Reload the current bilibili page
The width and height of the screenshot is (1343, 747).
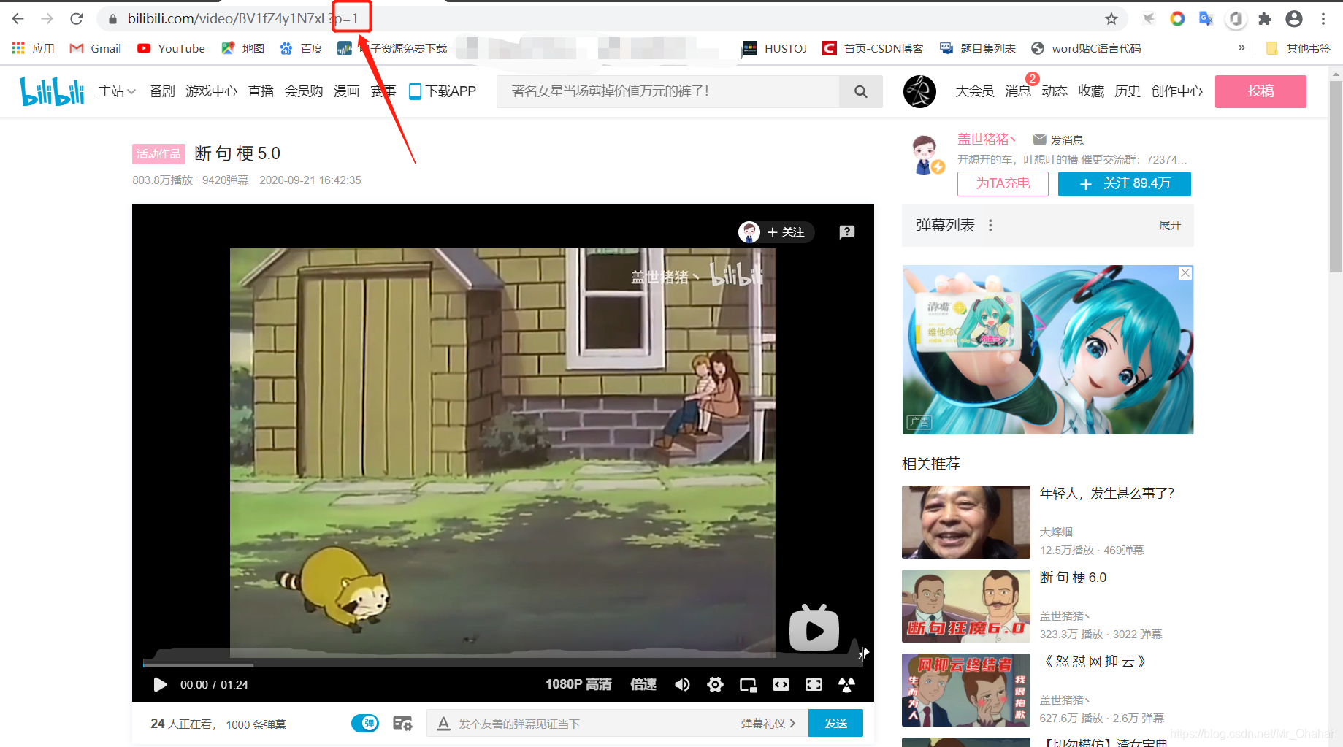[x=77, y=19]
